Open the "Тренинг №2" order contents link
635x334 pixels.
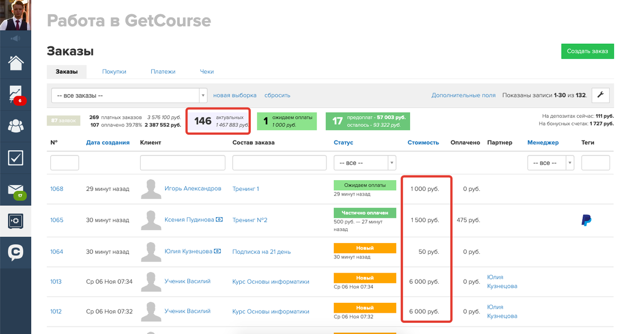point(250,220)
